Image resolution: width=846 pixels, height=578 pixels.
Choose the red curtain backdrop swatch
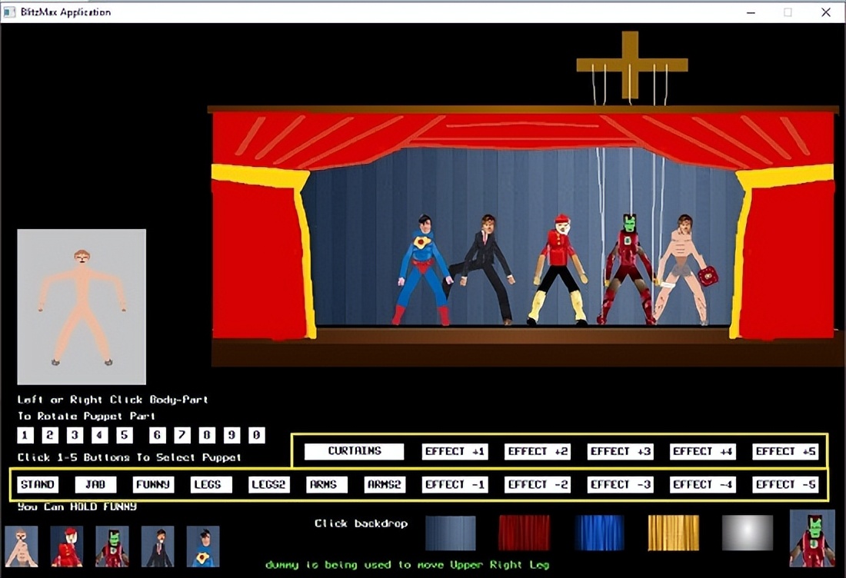pyautogui.click(x=524, y=533)
